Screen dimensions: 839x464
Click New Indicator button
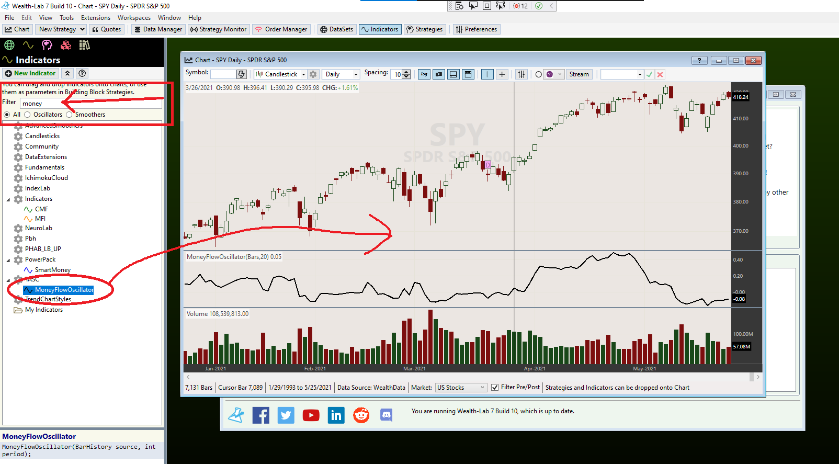pos(30,73)
